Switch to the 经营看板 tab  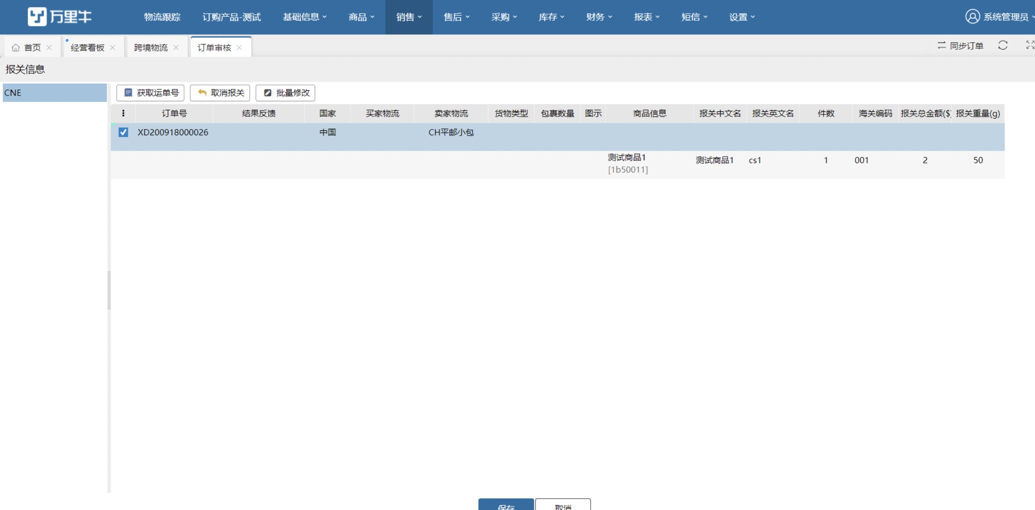[x=88, y=48]
